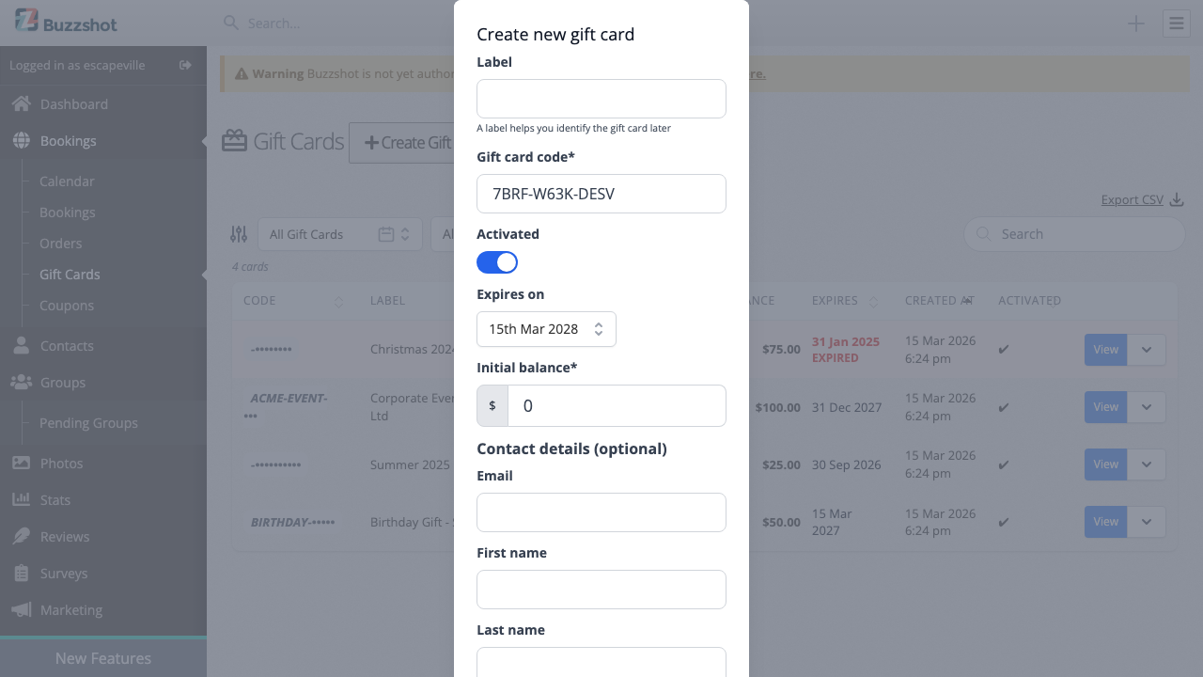Click the search magnifier icon in top bar
Viewport: 1203px width, 677px height.
tap(230, 23)
